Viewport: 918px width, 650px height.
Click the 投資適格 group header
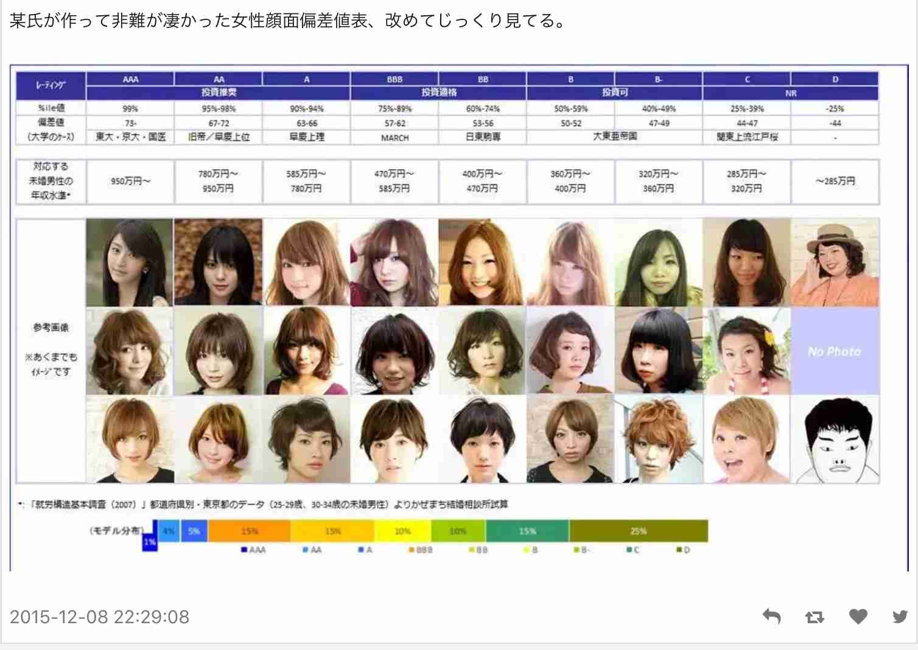pos(439,93)
